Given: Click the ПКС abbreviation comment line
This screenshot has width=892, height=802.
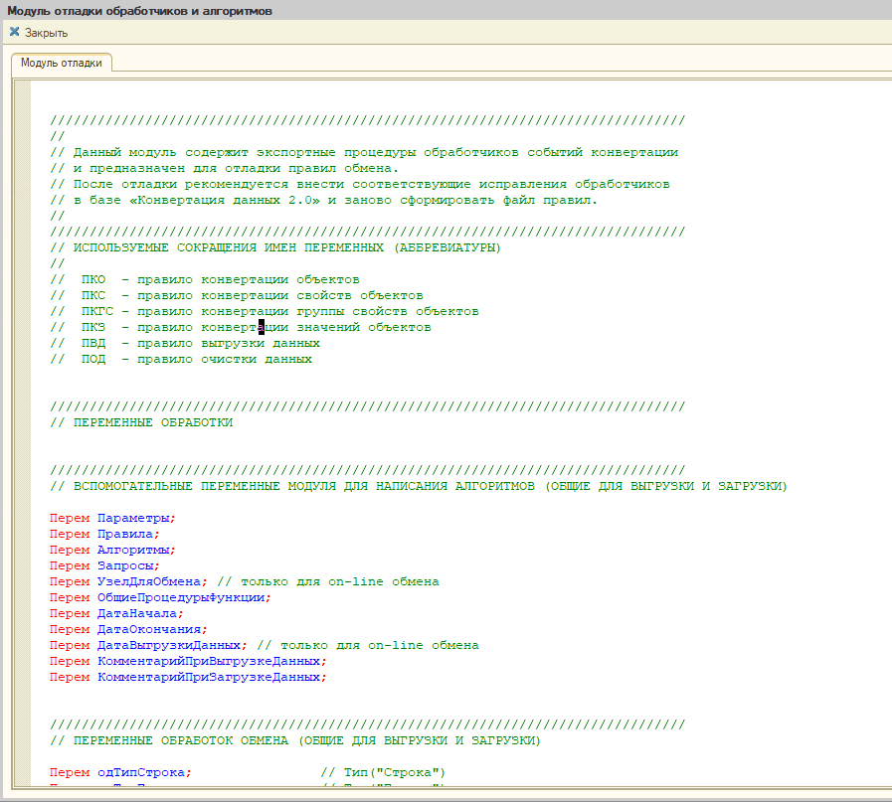Looking at the screenshot, I should click(x=237, y=295).
